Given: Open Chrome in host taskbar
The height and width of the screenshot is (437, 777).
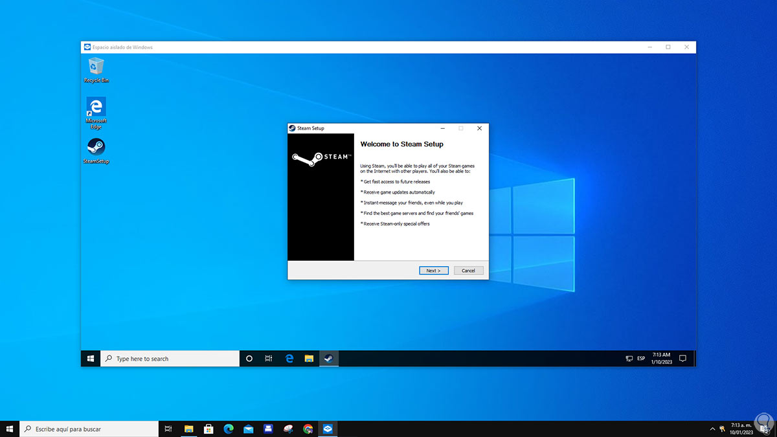Looking at the screenshot, I should point(308,429).
